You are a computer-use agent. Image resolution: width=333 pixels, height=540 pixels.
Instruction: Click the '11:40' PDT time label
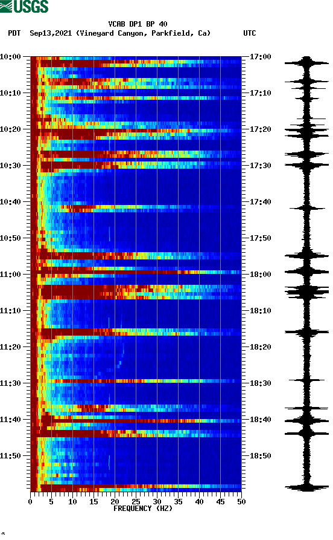click(10, 420)
